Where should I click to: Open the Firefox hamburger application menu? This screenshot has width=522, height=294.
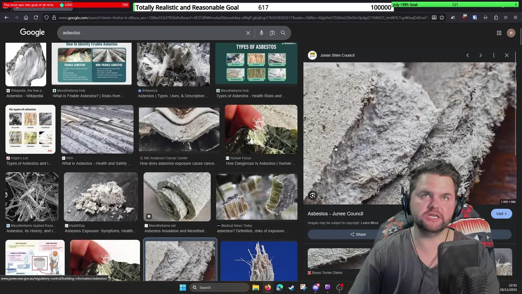[515, 18]
